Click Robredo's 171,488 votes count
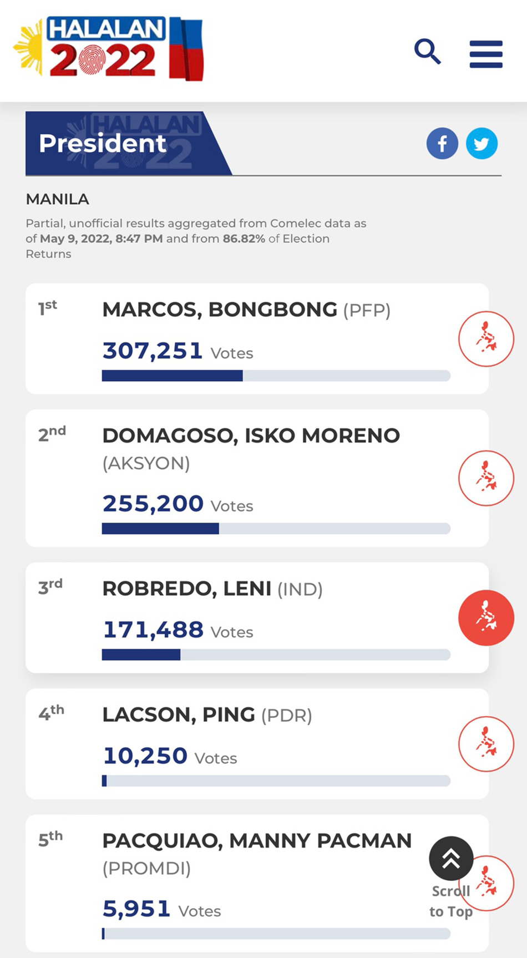The height and width of the screenshot is (958, 527). click(x=154, y=630)
